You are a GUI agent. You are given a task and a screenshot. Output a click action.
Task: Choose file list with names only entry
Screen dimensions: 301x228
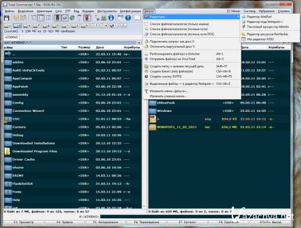click(192, 24)
